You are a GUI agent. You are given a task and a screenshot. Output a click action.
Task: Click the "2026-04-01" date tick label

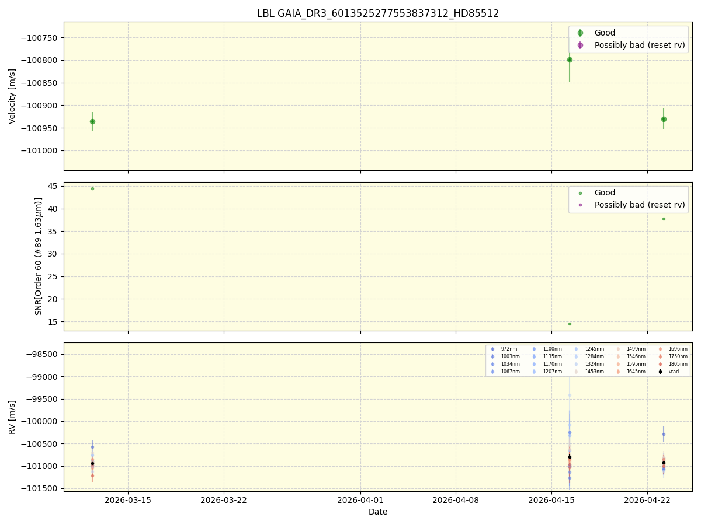(360, 500)
